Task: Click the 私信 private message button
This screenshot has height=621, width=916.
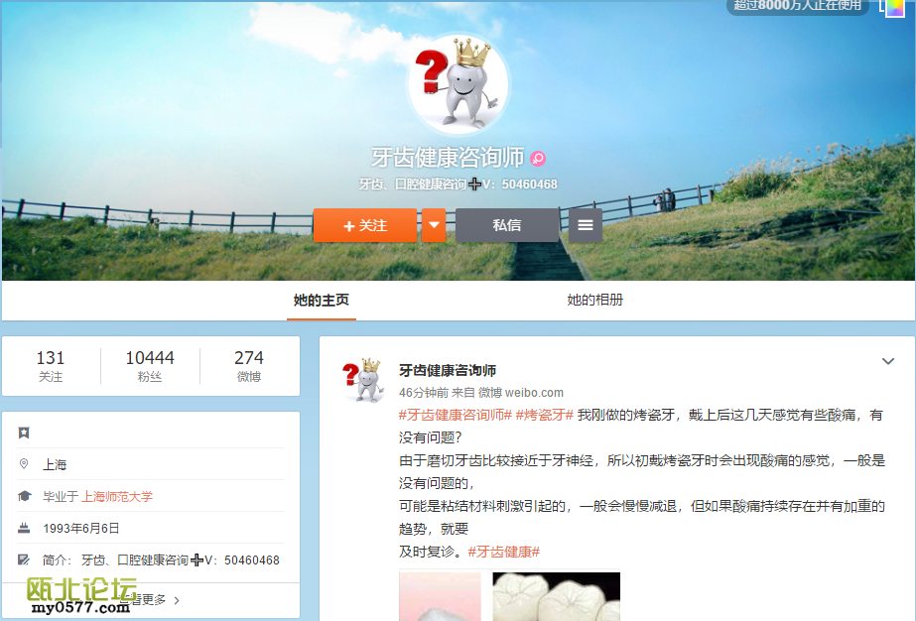Action: [x=507, y=225]
